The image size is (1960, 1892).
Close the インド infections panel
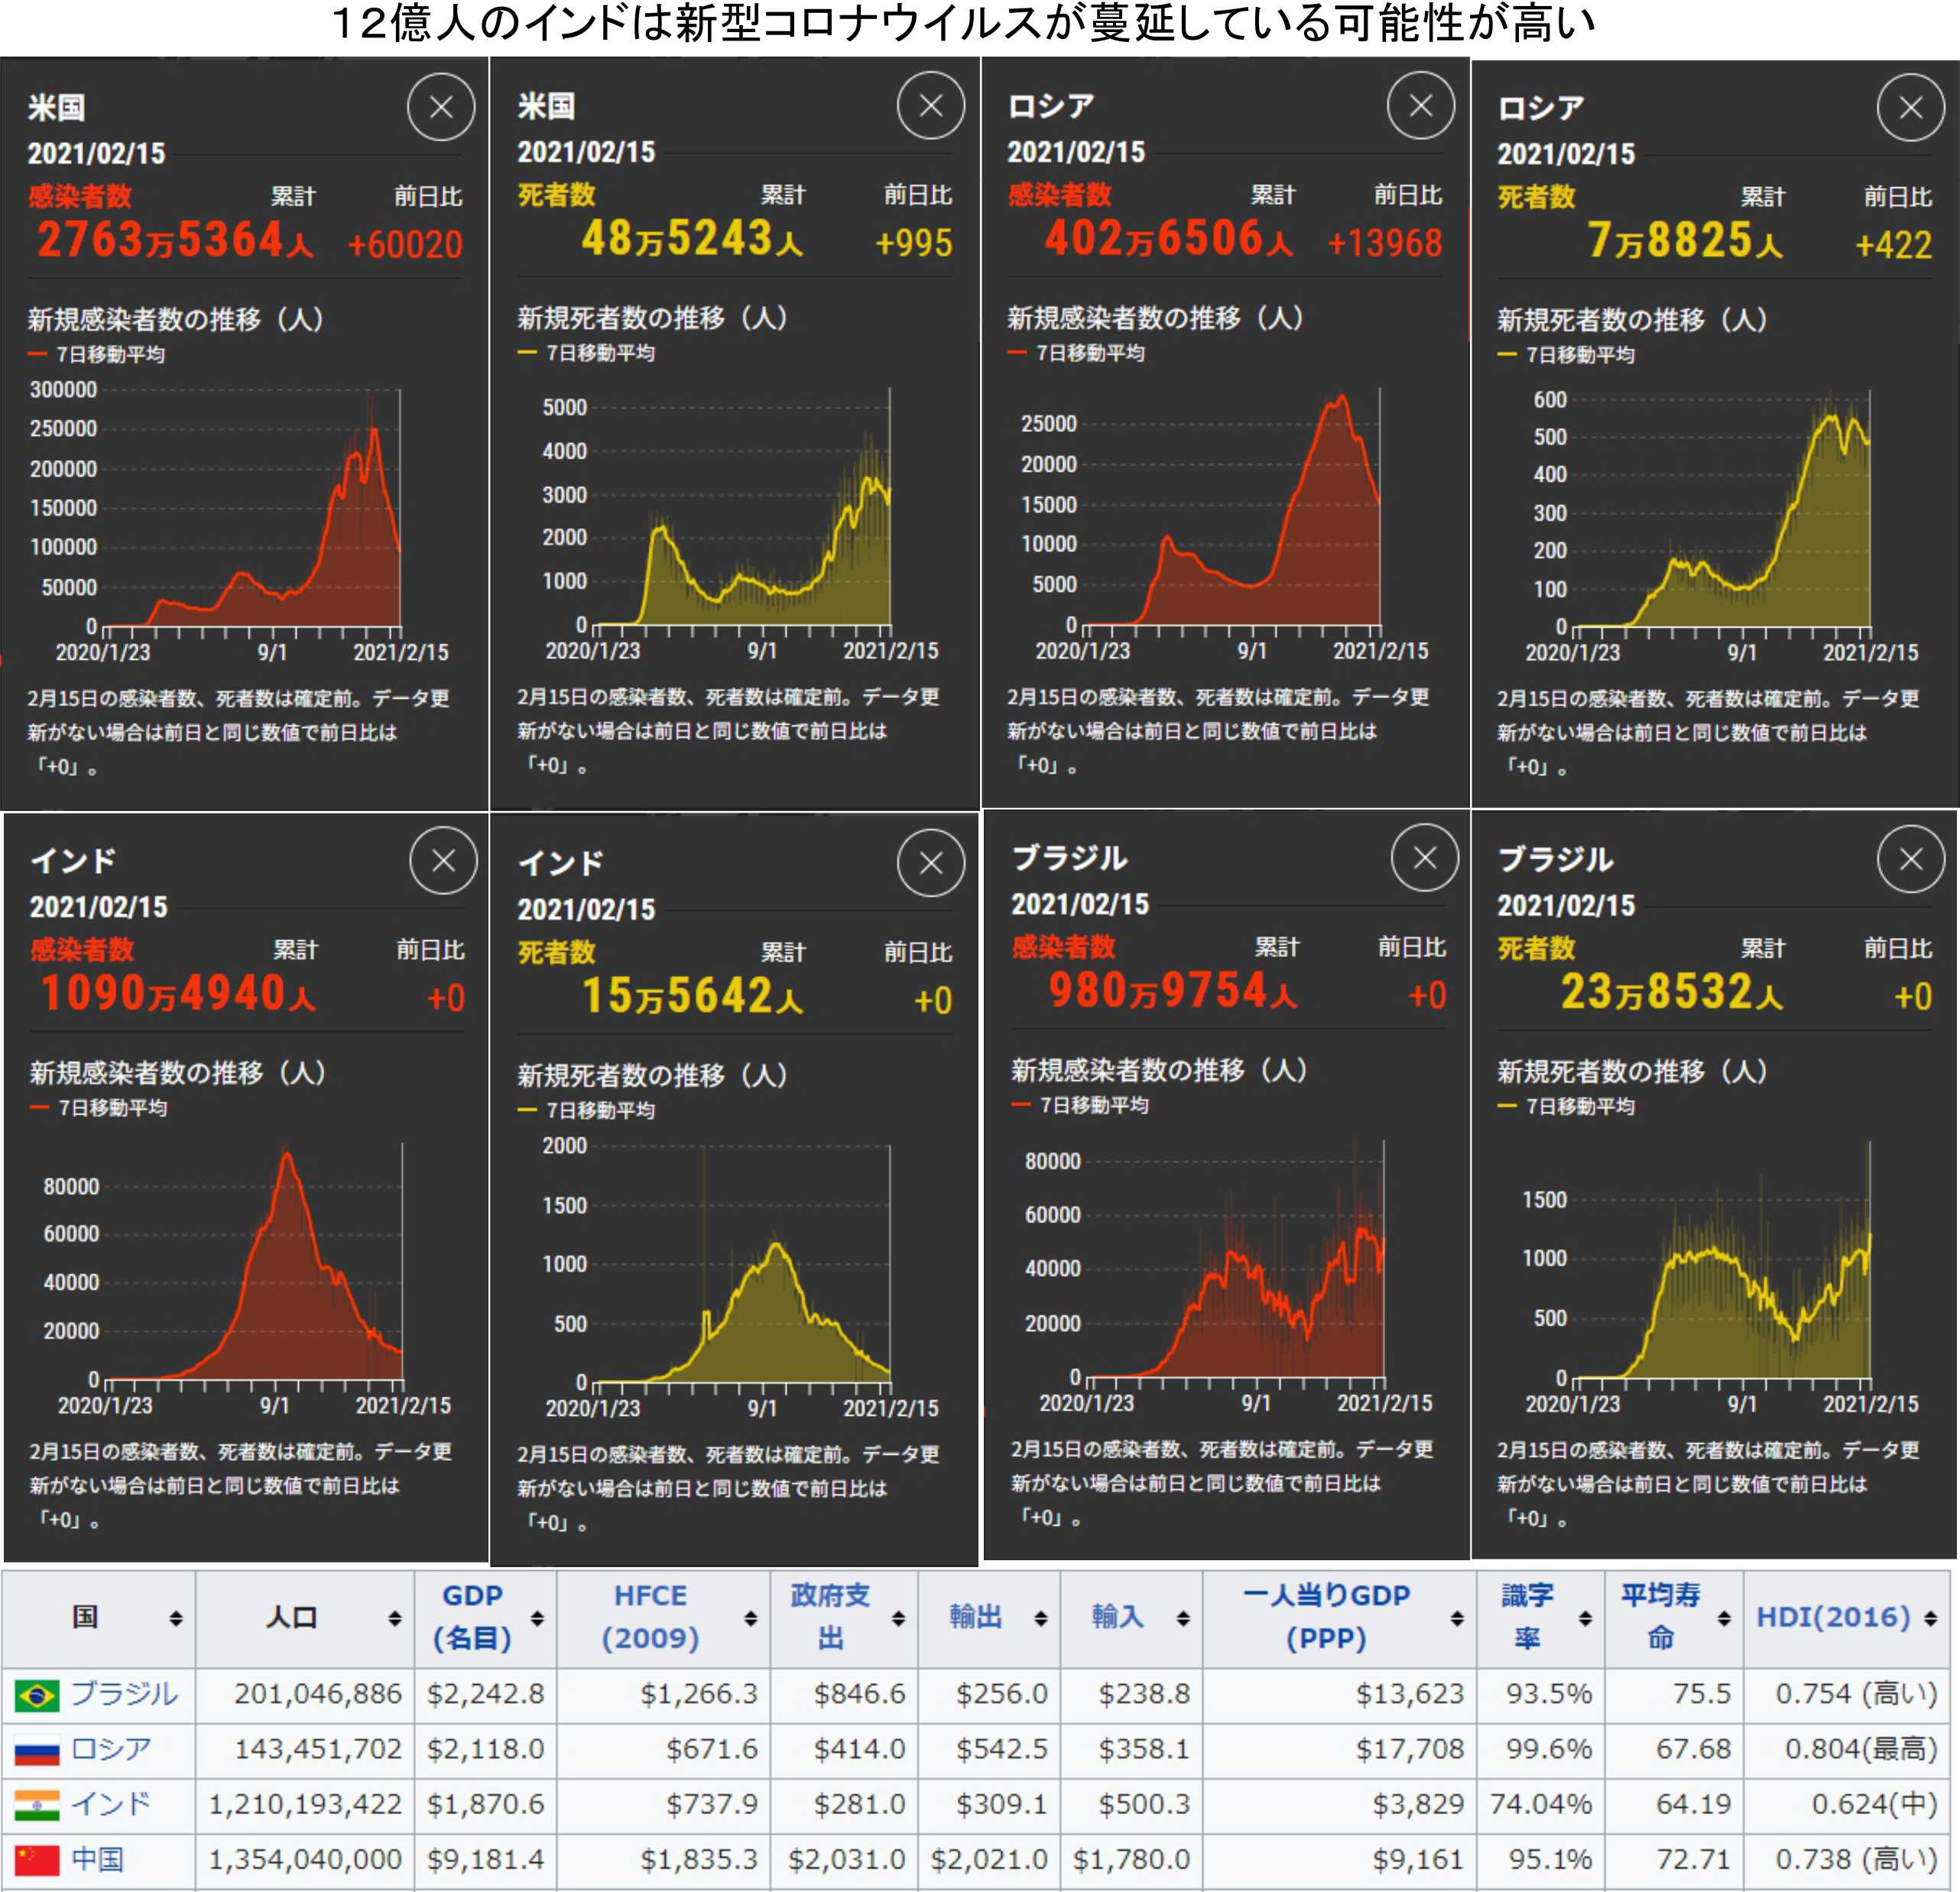pyautogui.click(x=443, y=861)
